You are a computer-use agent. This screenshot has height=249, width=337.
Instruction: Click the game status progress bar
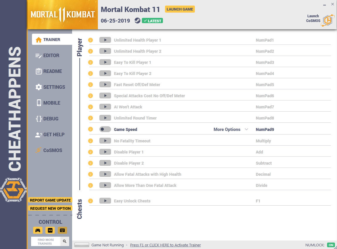(82, 245)
